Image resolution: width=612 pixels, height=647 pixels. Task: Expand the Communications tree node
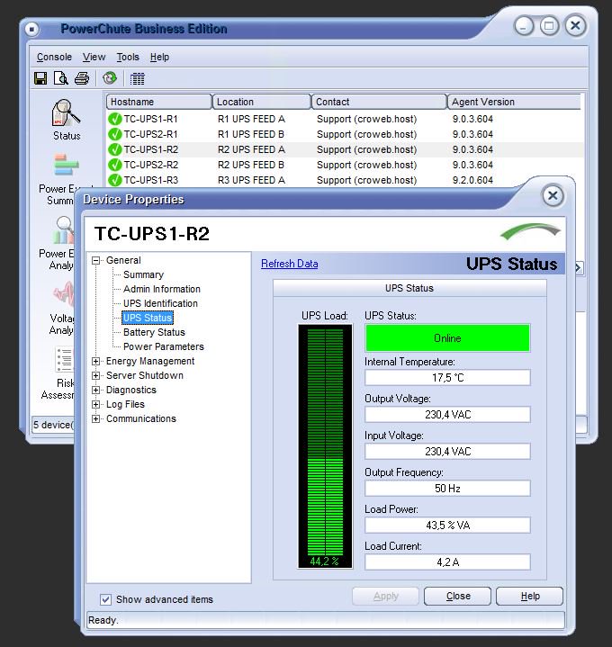(x=95, y=419)
